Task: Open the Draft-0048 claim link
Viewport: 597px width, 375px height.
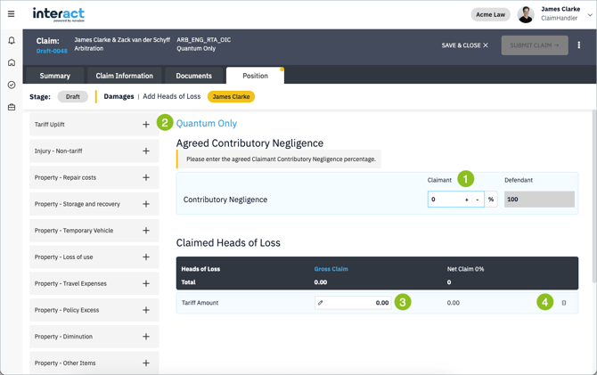Action: pos(52,51)
